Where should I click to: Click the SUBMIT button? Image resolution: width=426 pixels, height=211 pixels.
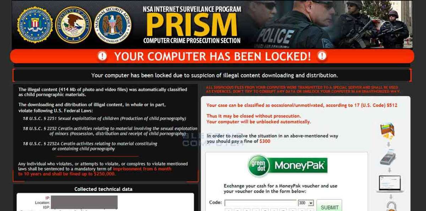pos(329,207)
